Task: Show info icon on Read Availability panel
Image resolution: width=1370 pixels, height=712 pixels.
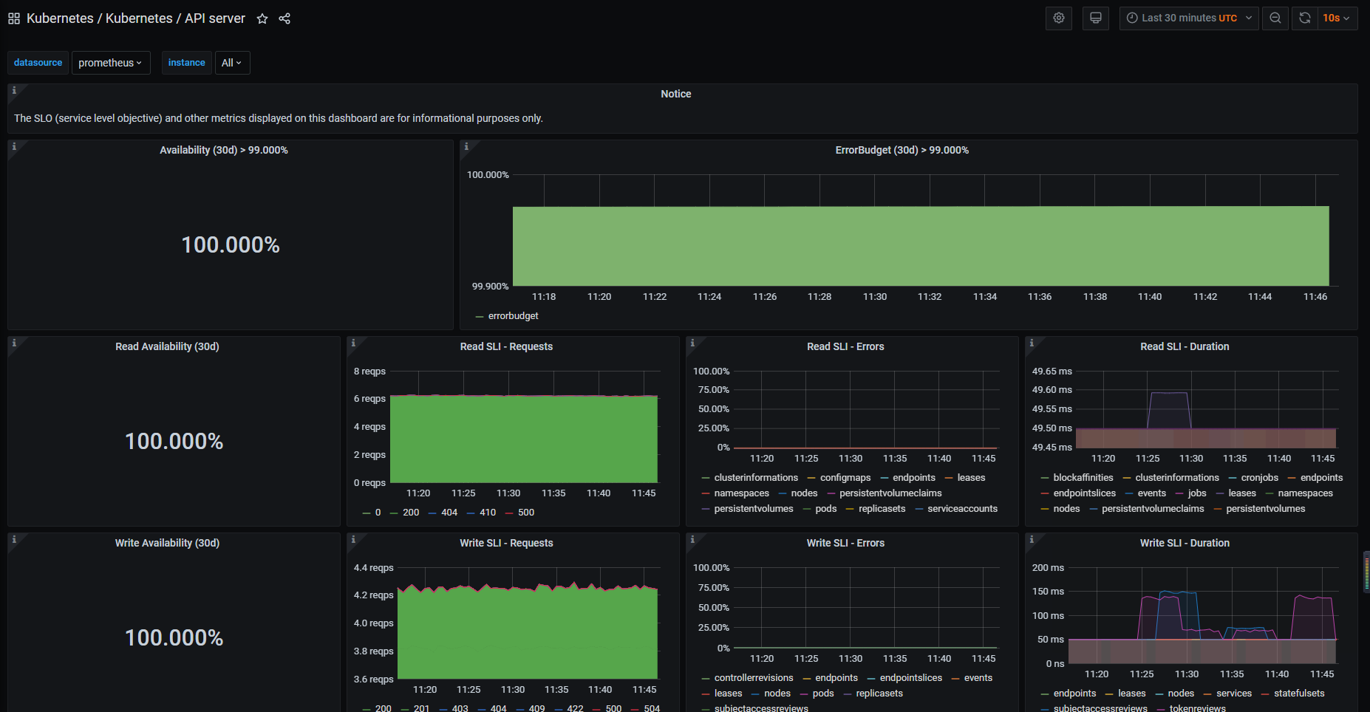Action: 14,343
